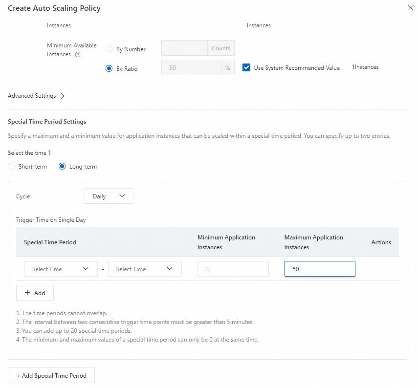Viewport: 418px width, 388px height.
Task: Close the Create Auto Scaling Policy panel
Action: coord(410,8)
